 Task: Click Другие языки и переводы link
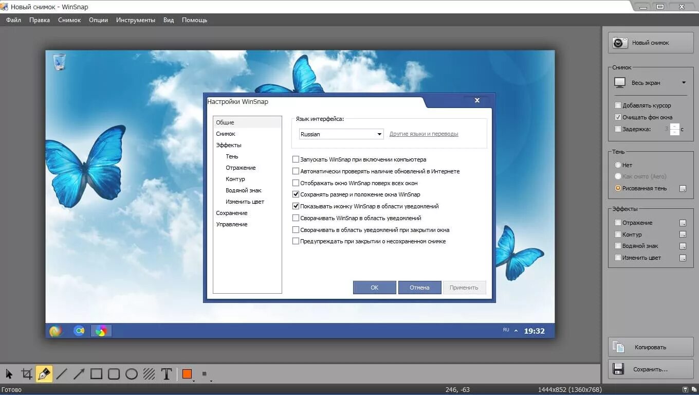[424, 134]
